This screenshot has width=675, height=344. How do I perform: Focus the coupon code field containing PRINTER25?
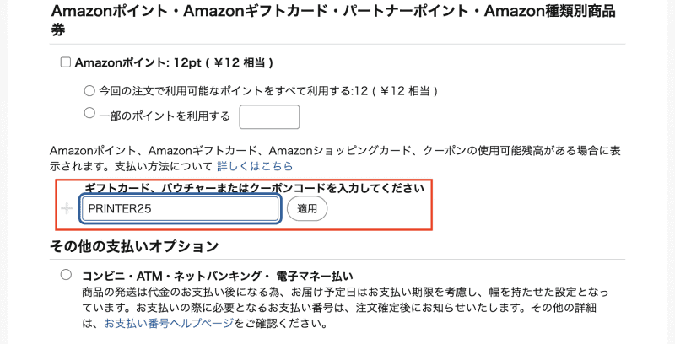coord(180,209)
